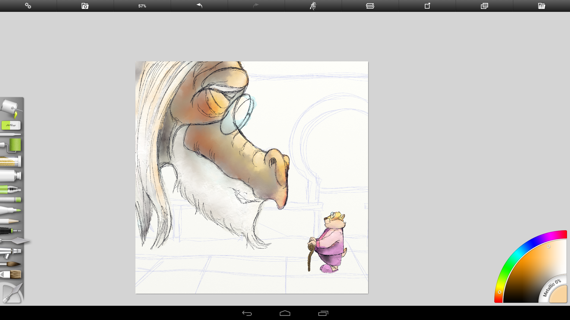Adjust the Metallic 0% slider

coord(552,288)
